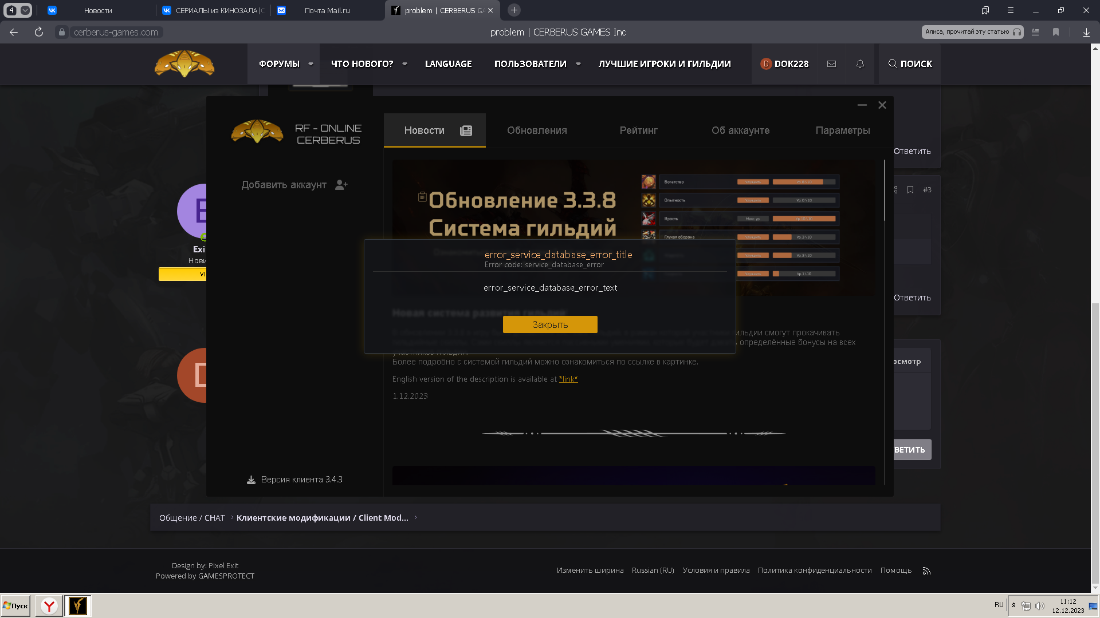This screenshot has height=618, width=1100.
Task: Switch to СЕРИАЛЫ из КИНОЗАЛА browser tab
Action: tap(213, 10)
